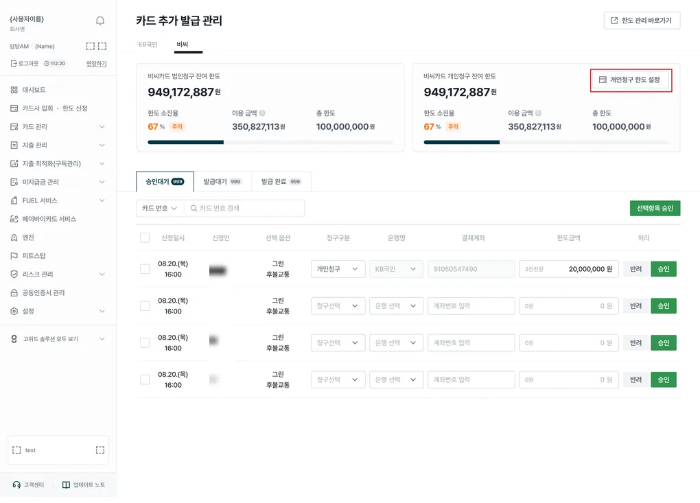
Task: Click the 고객센터 headset icon
Action: pos(16,484)
